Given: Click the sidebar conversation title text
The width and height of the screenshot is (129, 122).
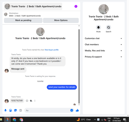Looking at the screenshot, I should [x=103, y=18].
